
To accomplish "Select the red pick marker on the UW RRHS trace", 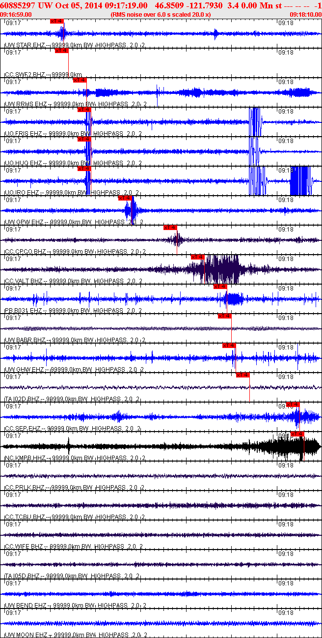I will (80, 80).
